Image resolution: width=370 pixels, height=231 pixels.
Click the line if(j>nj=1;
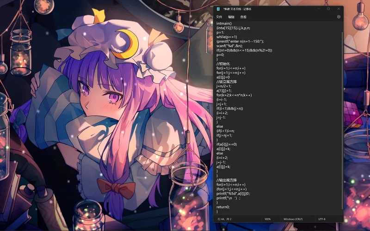(224, 135)
